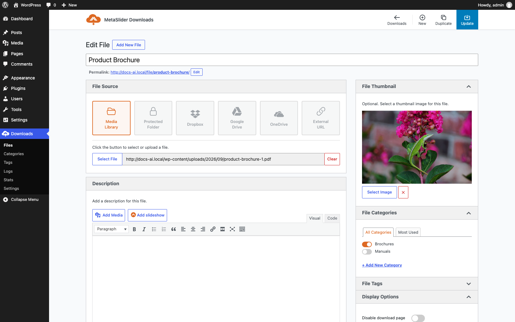
Task: Switch editor to Visual tab
Action: 315,218
